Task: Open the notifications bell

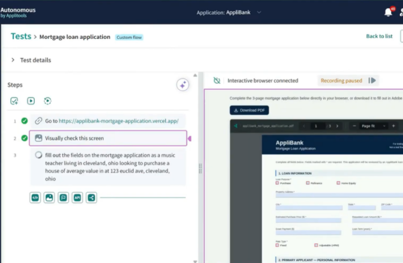Action: click(388, 12)
